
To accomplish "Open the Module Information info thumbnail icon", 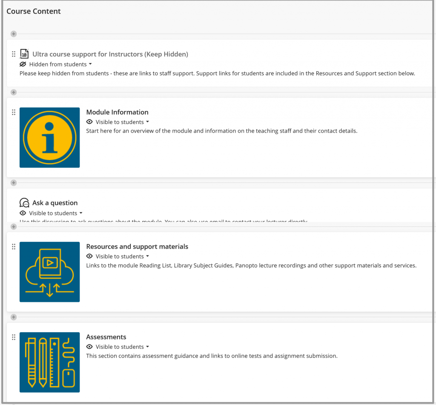I will 49,137.
